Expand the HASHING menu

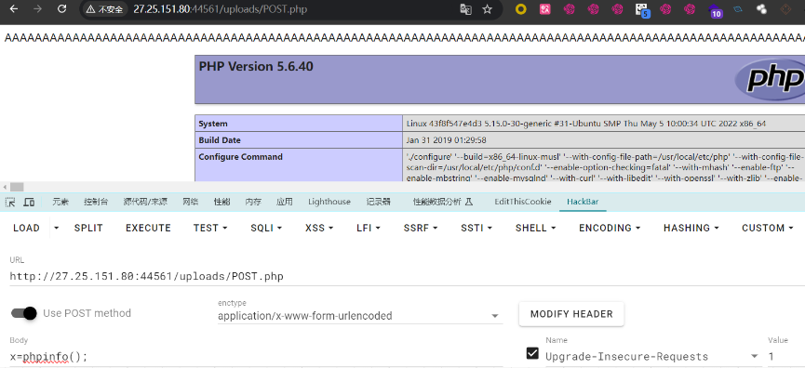[x=691, y=228]
